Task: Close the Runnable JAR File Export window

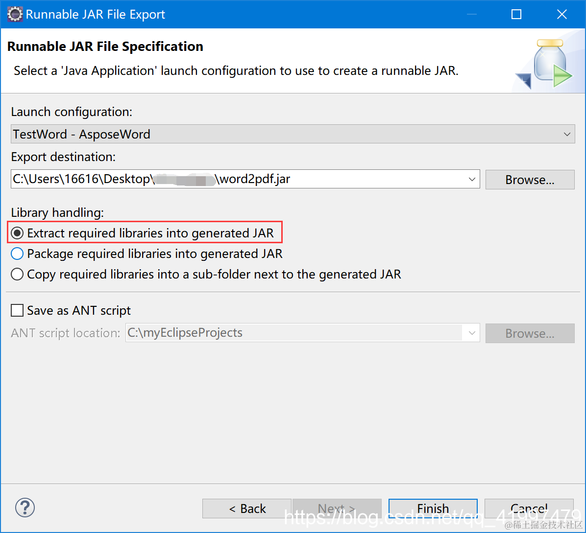Action: [x=562, y=14]
